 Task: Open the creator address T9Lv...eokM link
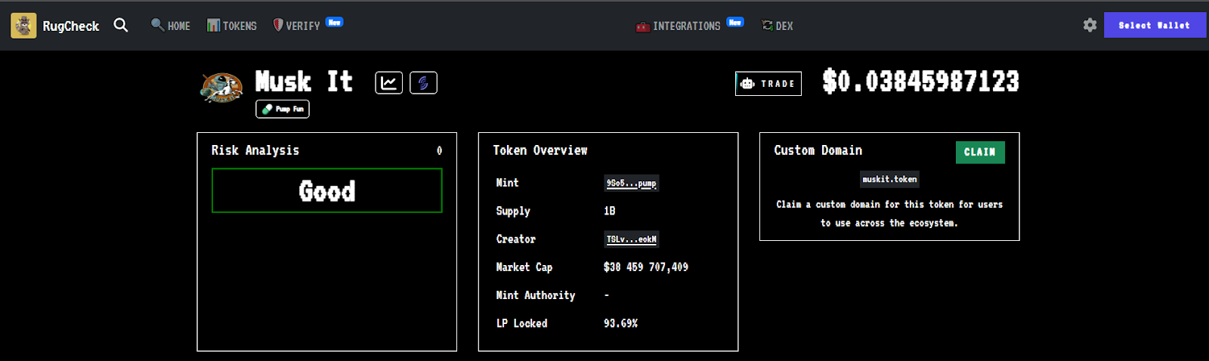click(631, 239)
